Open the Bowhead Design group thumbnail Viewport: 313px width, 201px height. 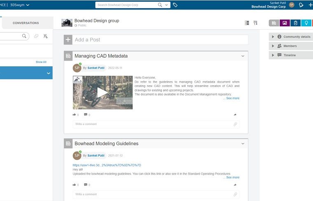(67, 23)
